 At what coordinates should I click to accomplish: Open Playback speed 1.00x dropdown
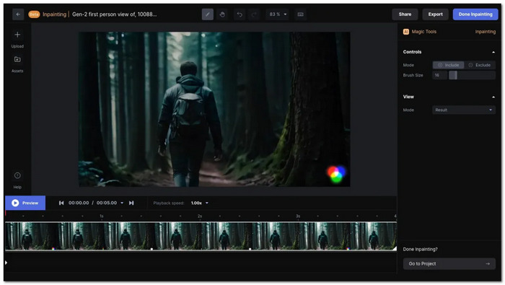(x=200, y=203)
